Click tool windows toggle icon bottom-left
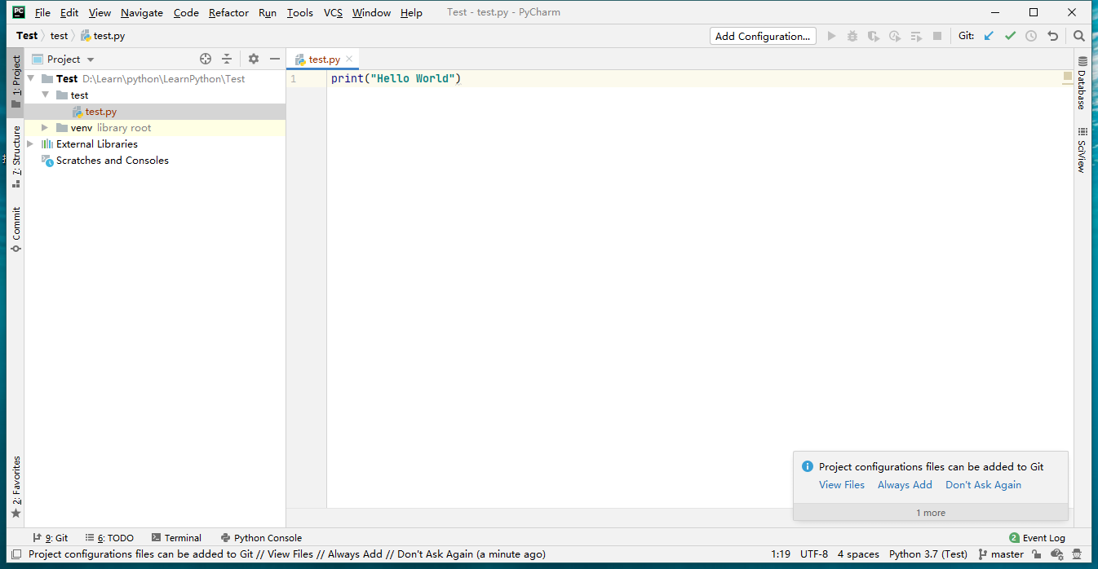 coord(15,554)
